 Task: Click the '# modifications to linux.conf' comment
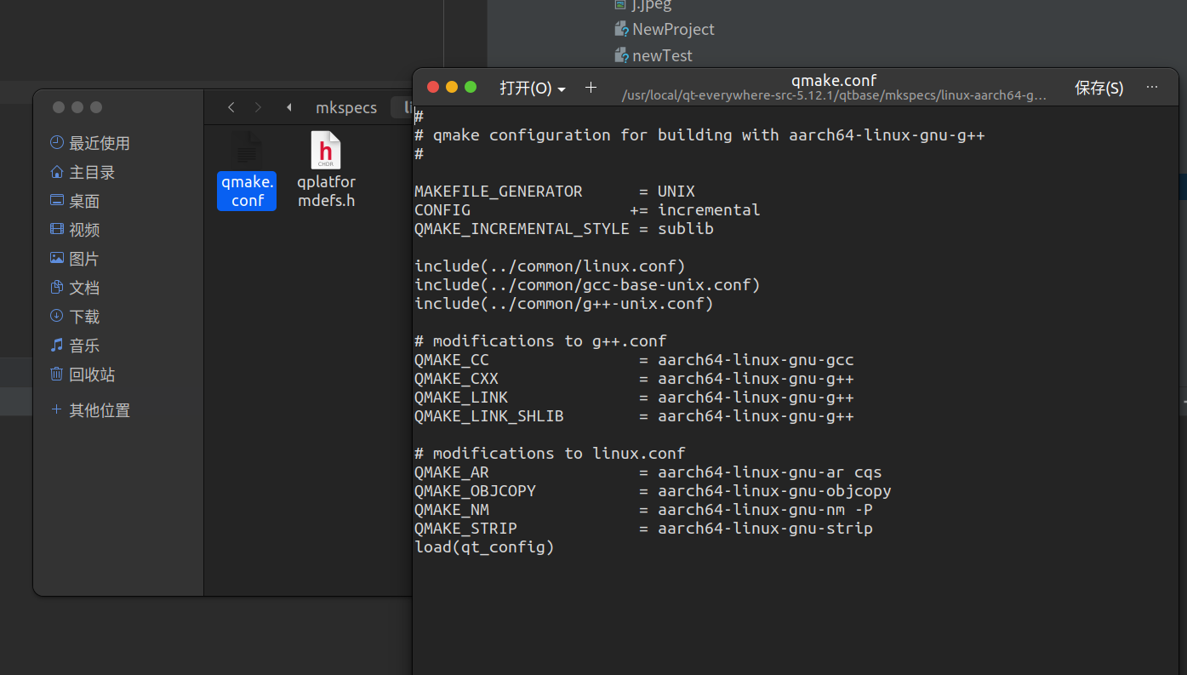tap(550, 454)
